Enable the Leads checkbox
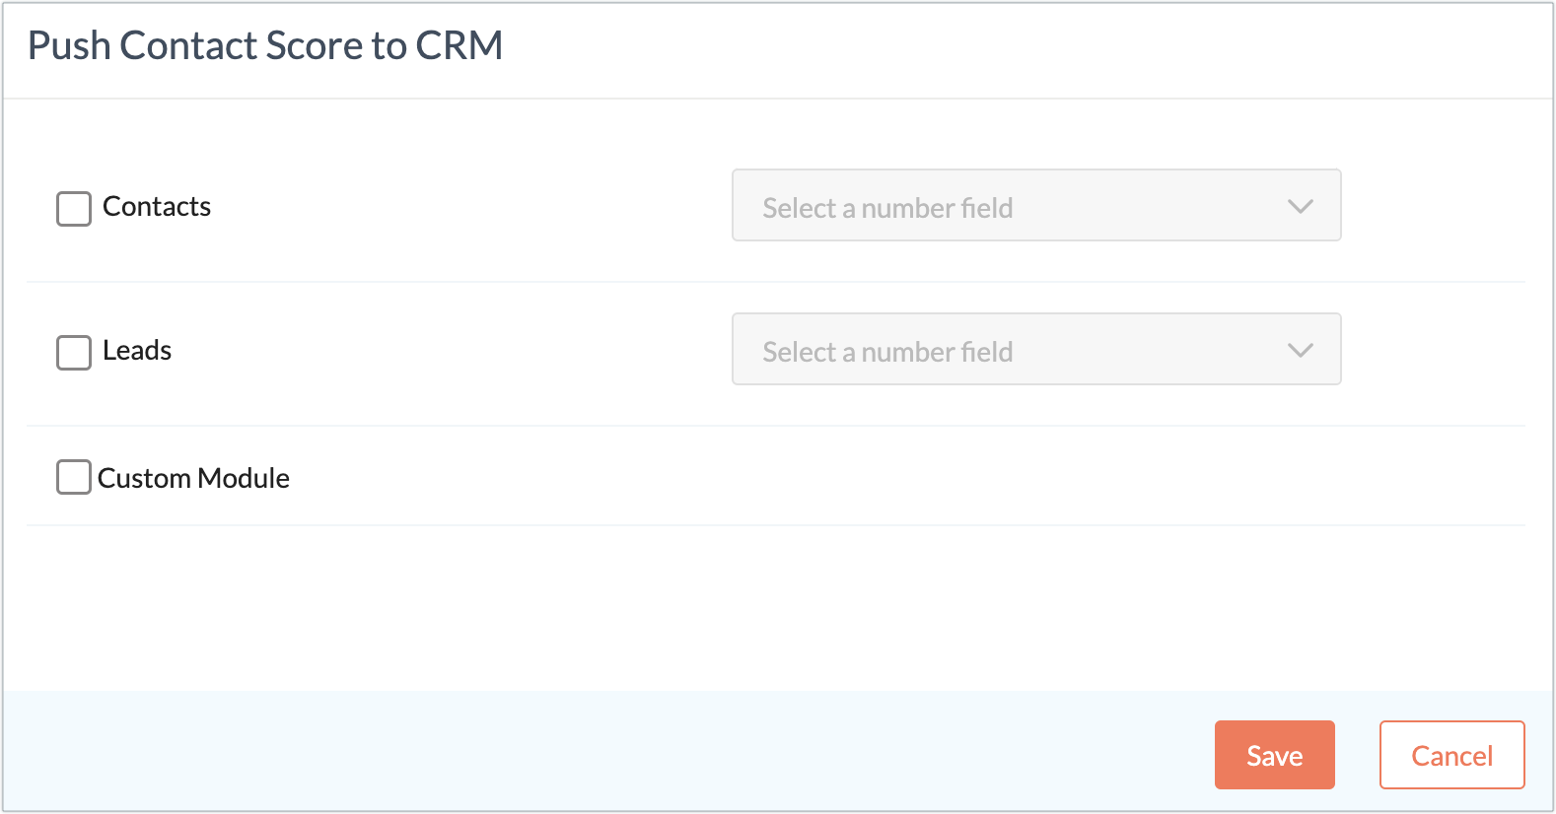Screen dimensions: 1556x814 pos(74,353)
